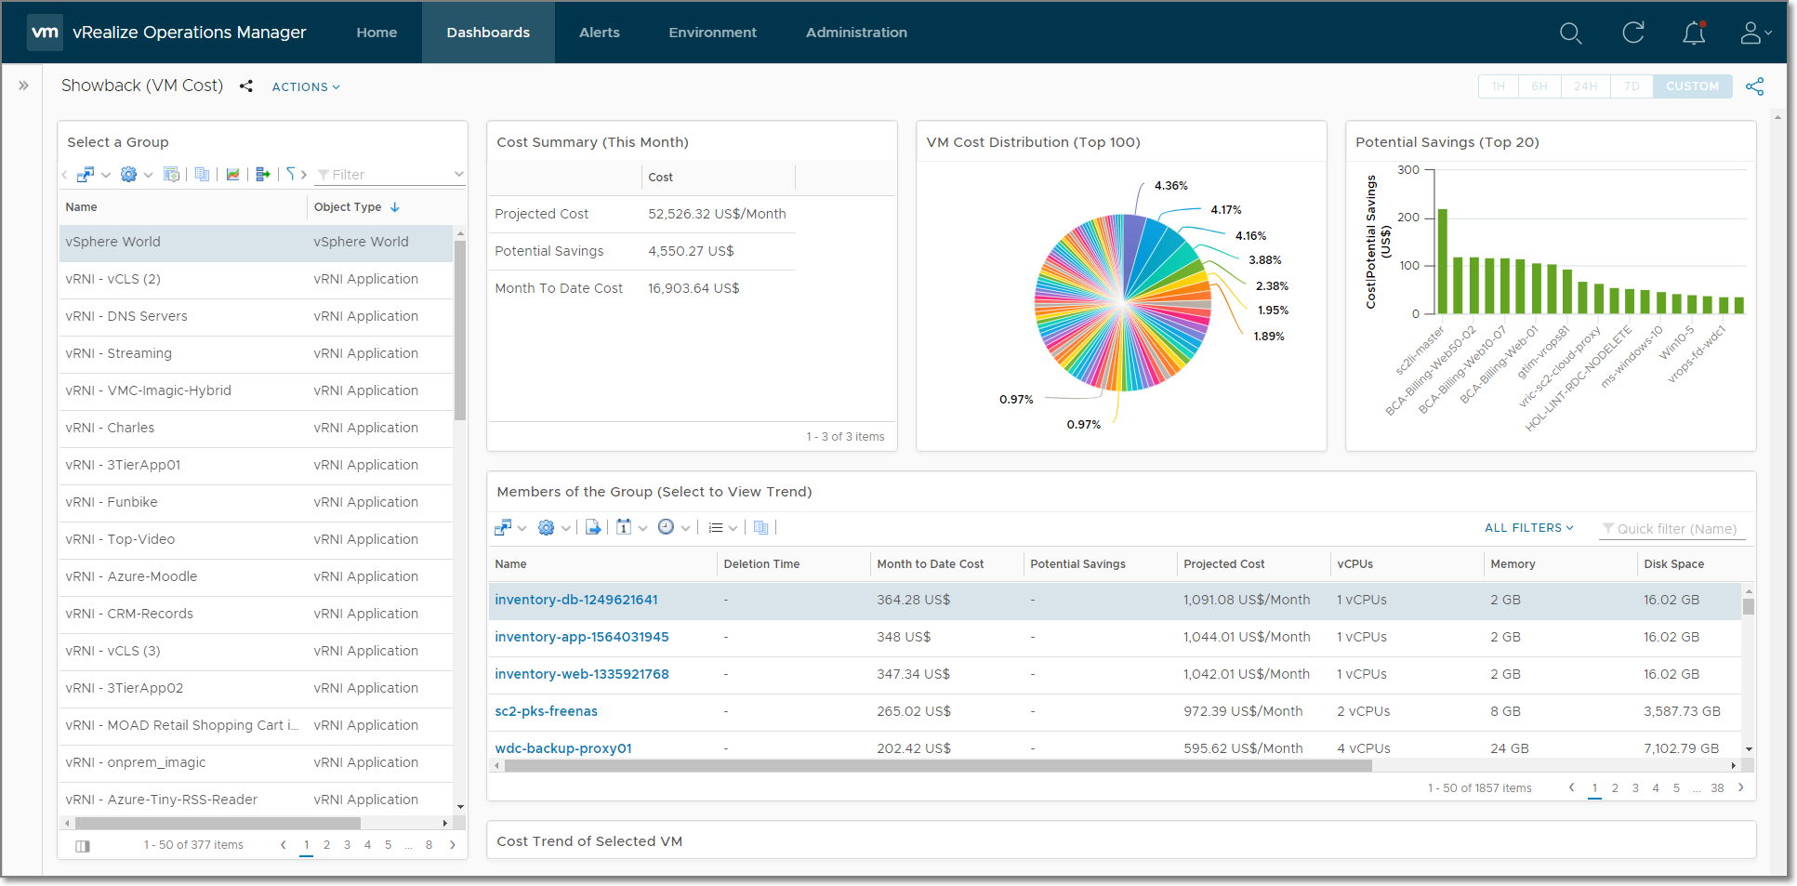This screenshot has width=1797, height=886.
Task: Click the refresh icon in header
Action: point(1633,33)
